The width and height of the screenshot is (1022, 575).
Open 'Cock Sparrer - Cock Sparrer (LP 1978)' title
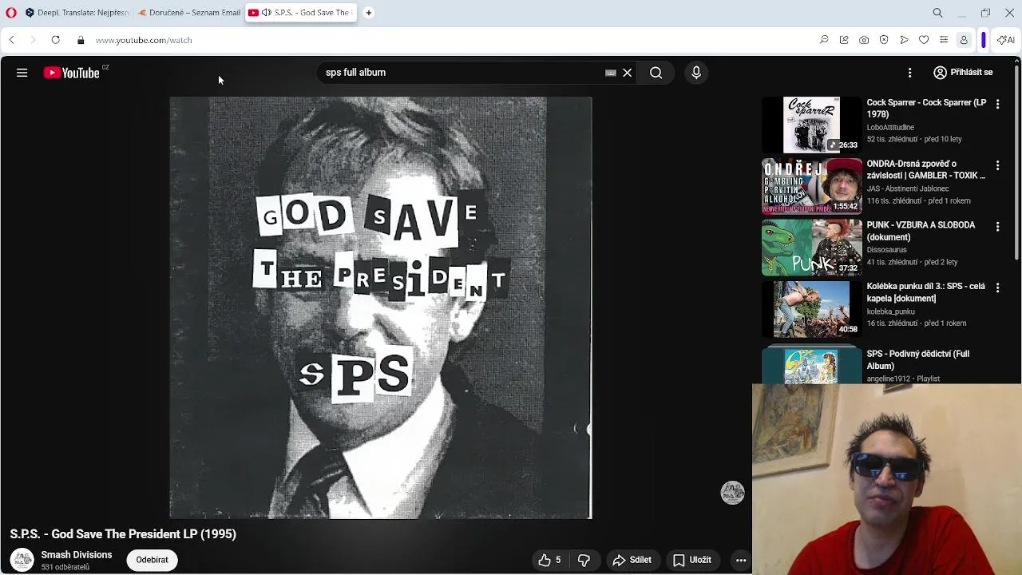pos(926,109)
